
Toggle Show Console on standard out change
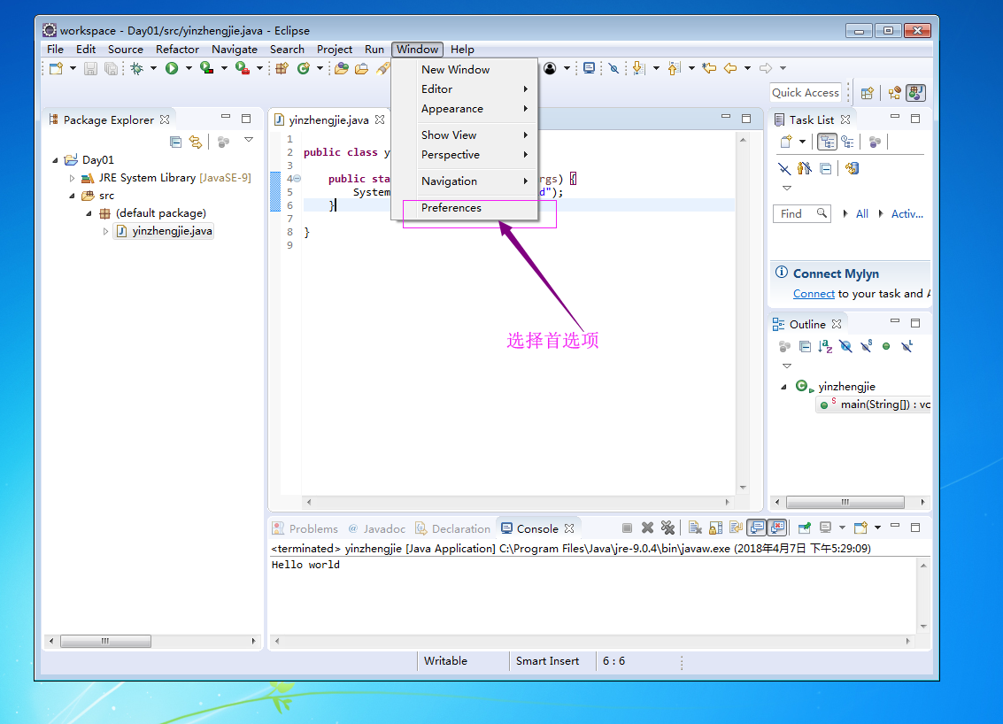coord(757,528)
